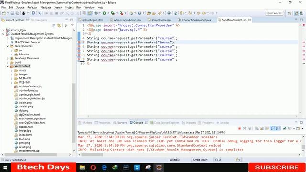Open the Refactor menu

33,8
